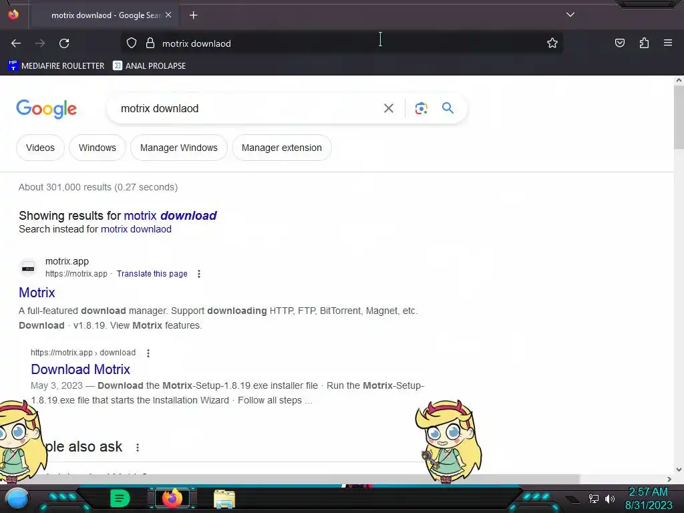The height and width of the screenshot is (513, 684).
Task: Click the https://motrix.app › download breadcrumb
Action: 83,353
